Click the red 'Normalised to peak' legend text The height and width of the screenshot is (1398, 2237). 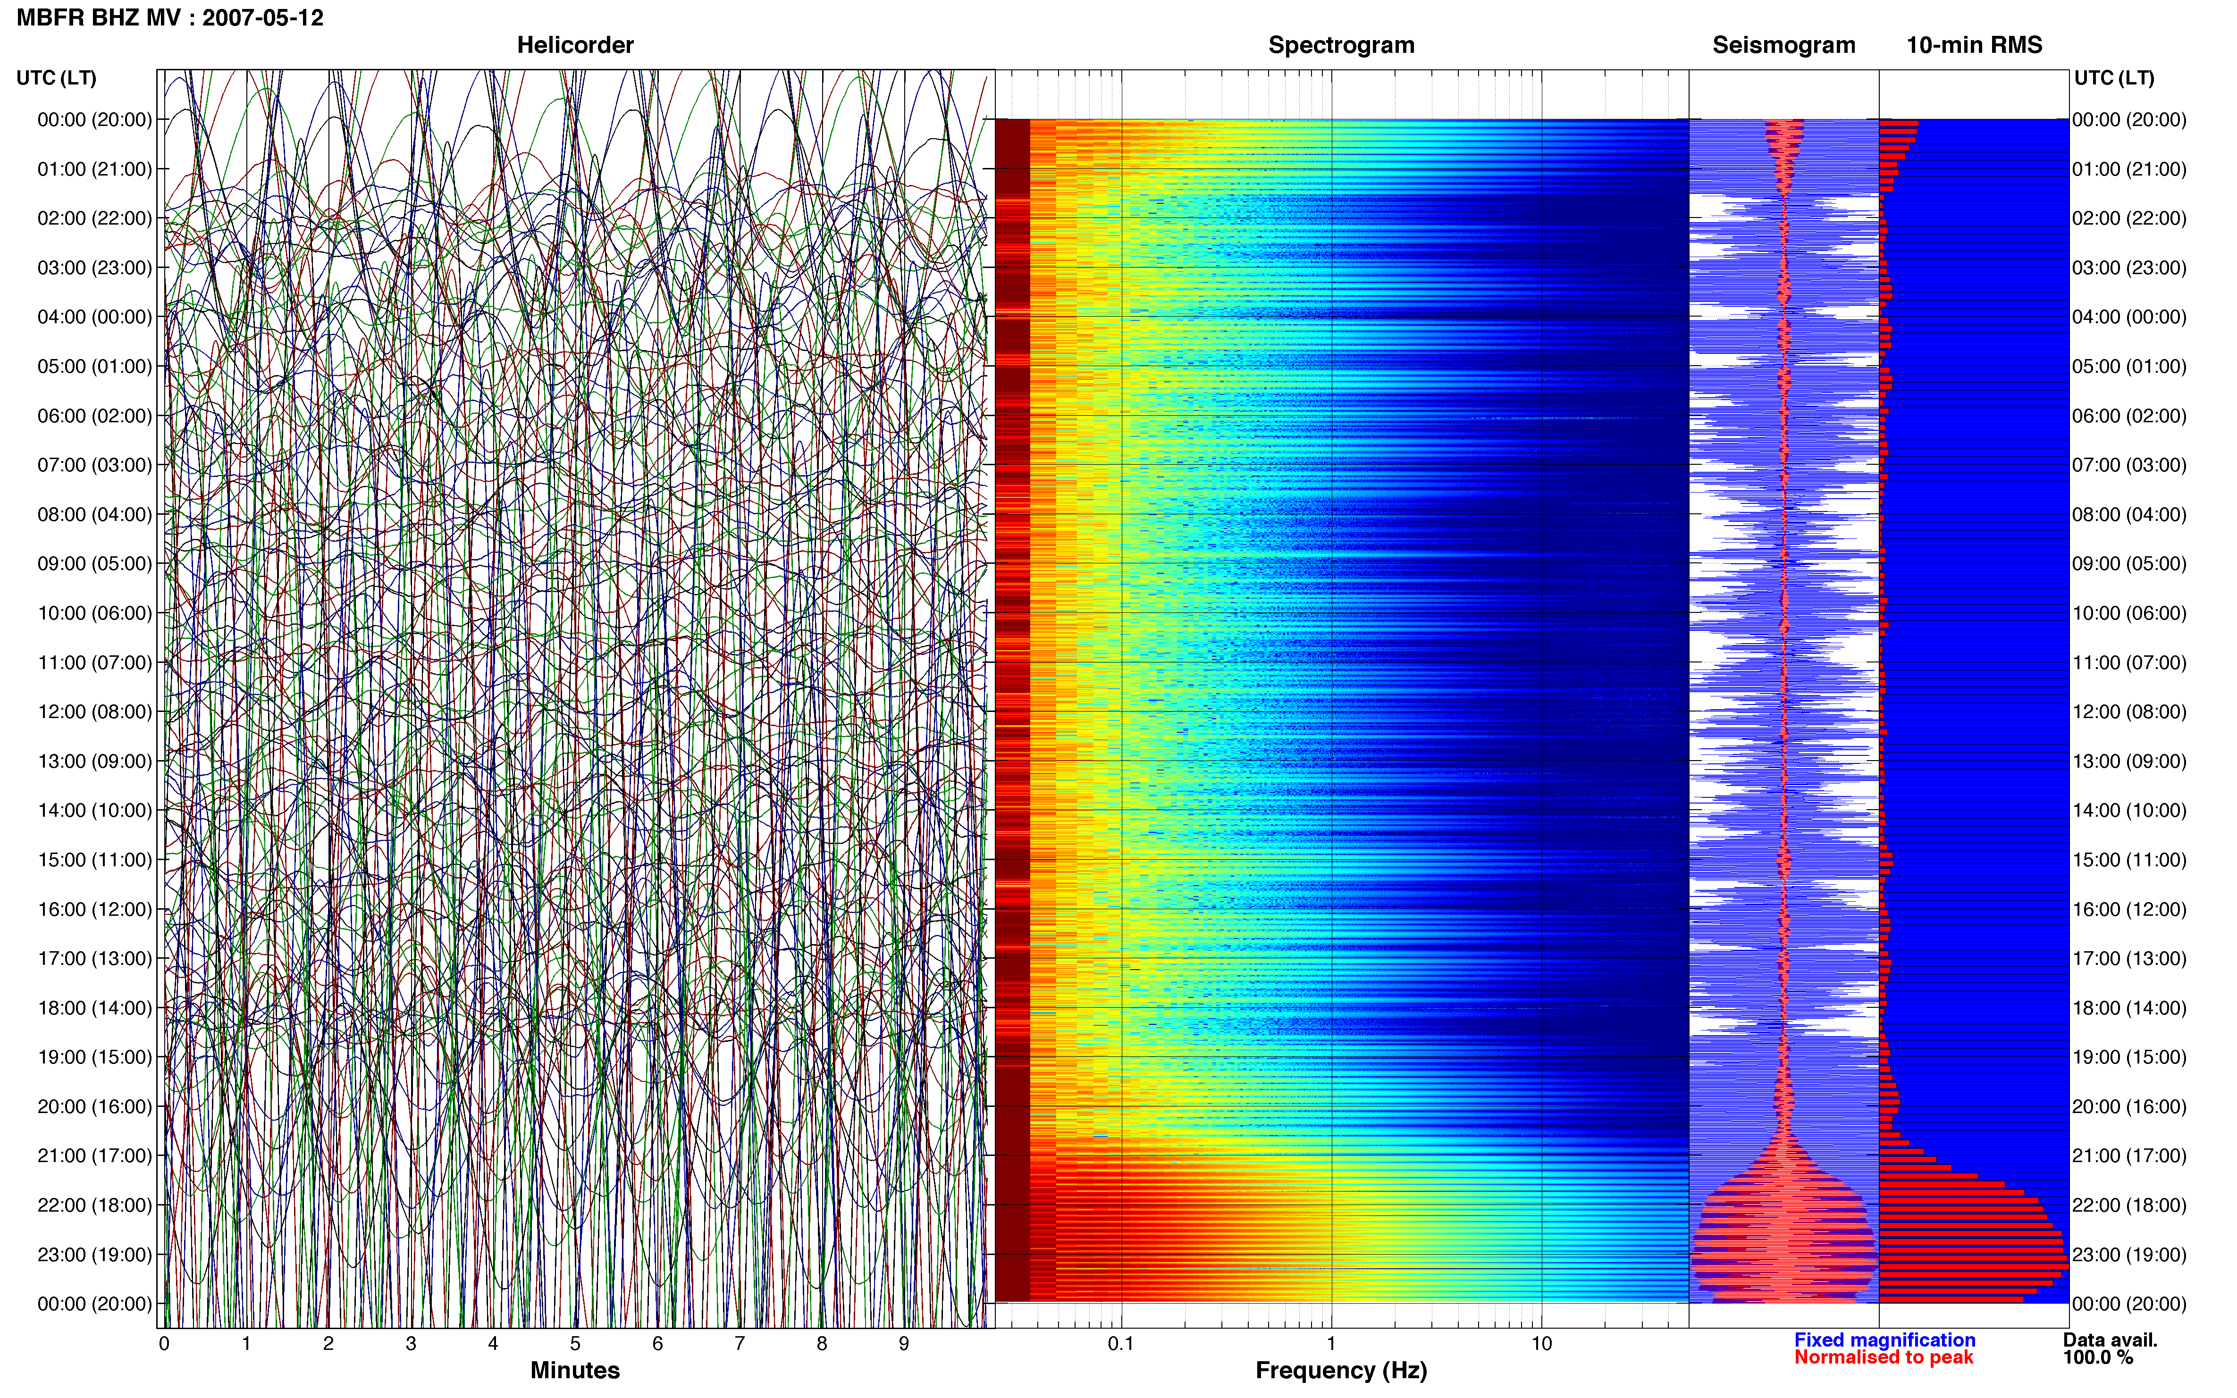1884,1357
